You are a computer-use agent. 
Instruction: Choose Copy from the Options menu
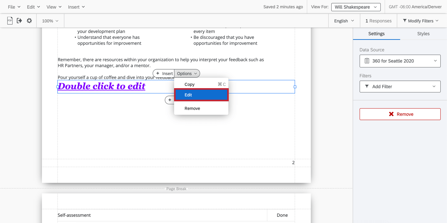[x=201, y=84]
